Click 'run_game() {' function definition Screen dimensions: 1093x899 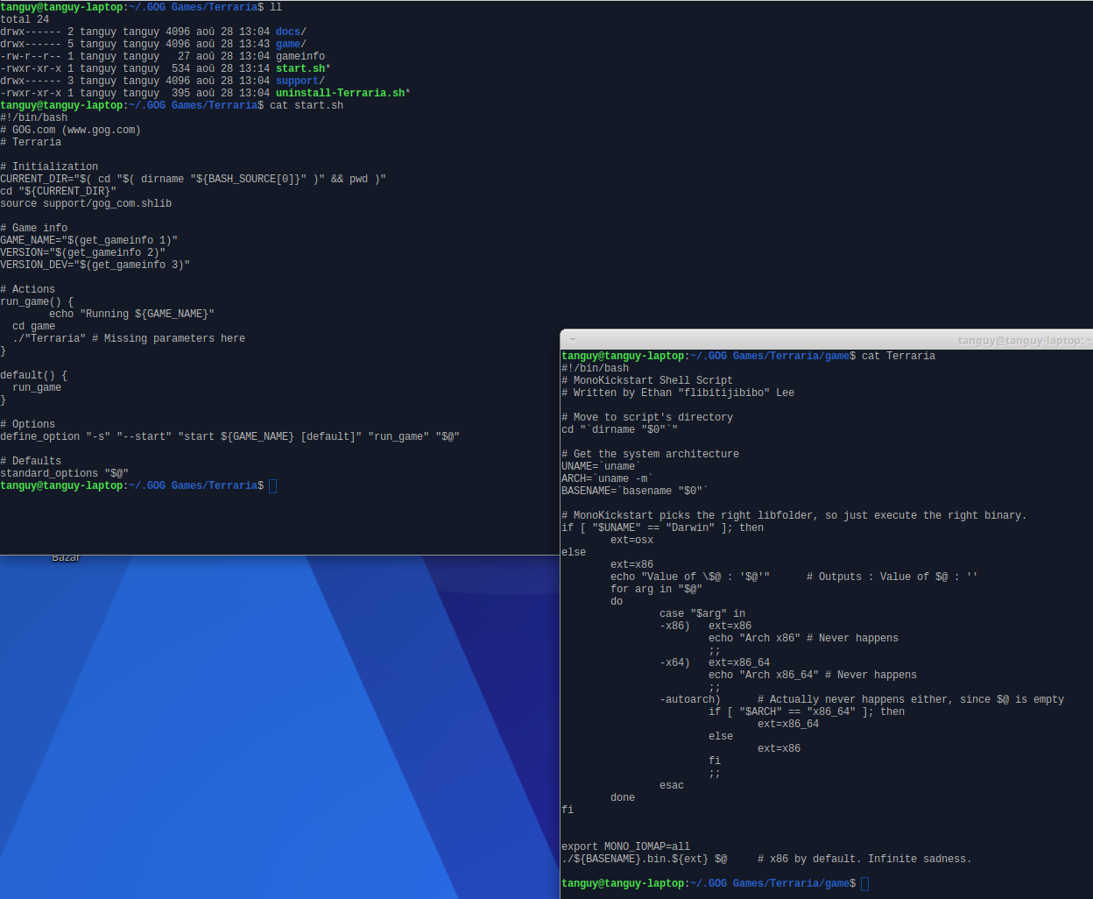37,301
